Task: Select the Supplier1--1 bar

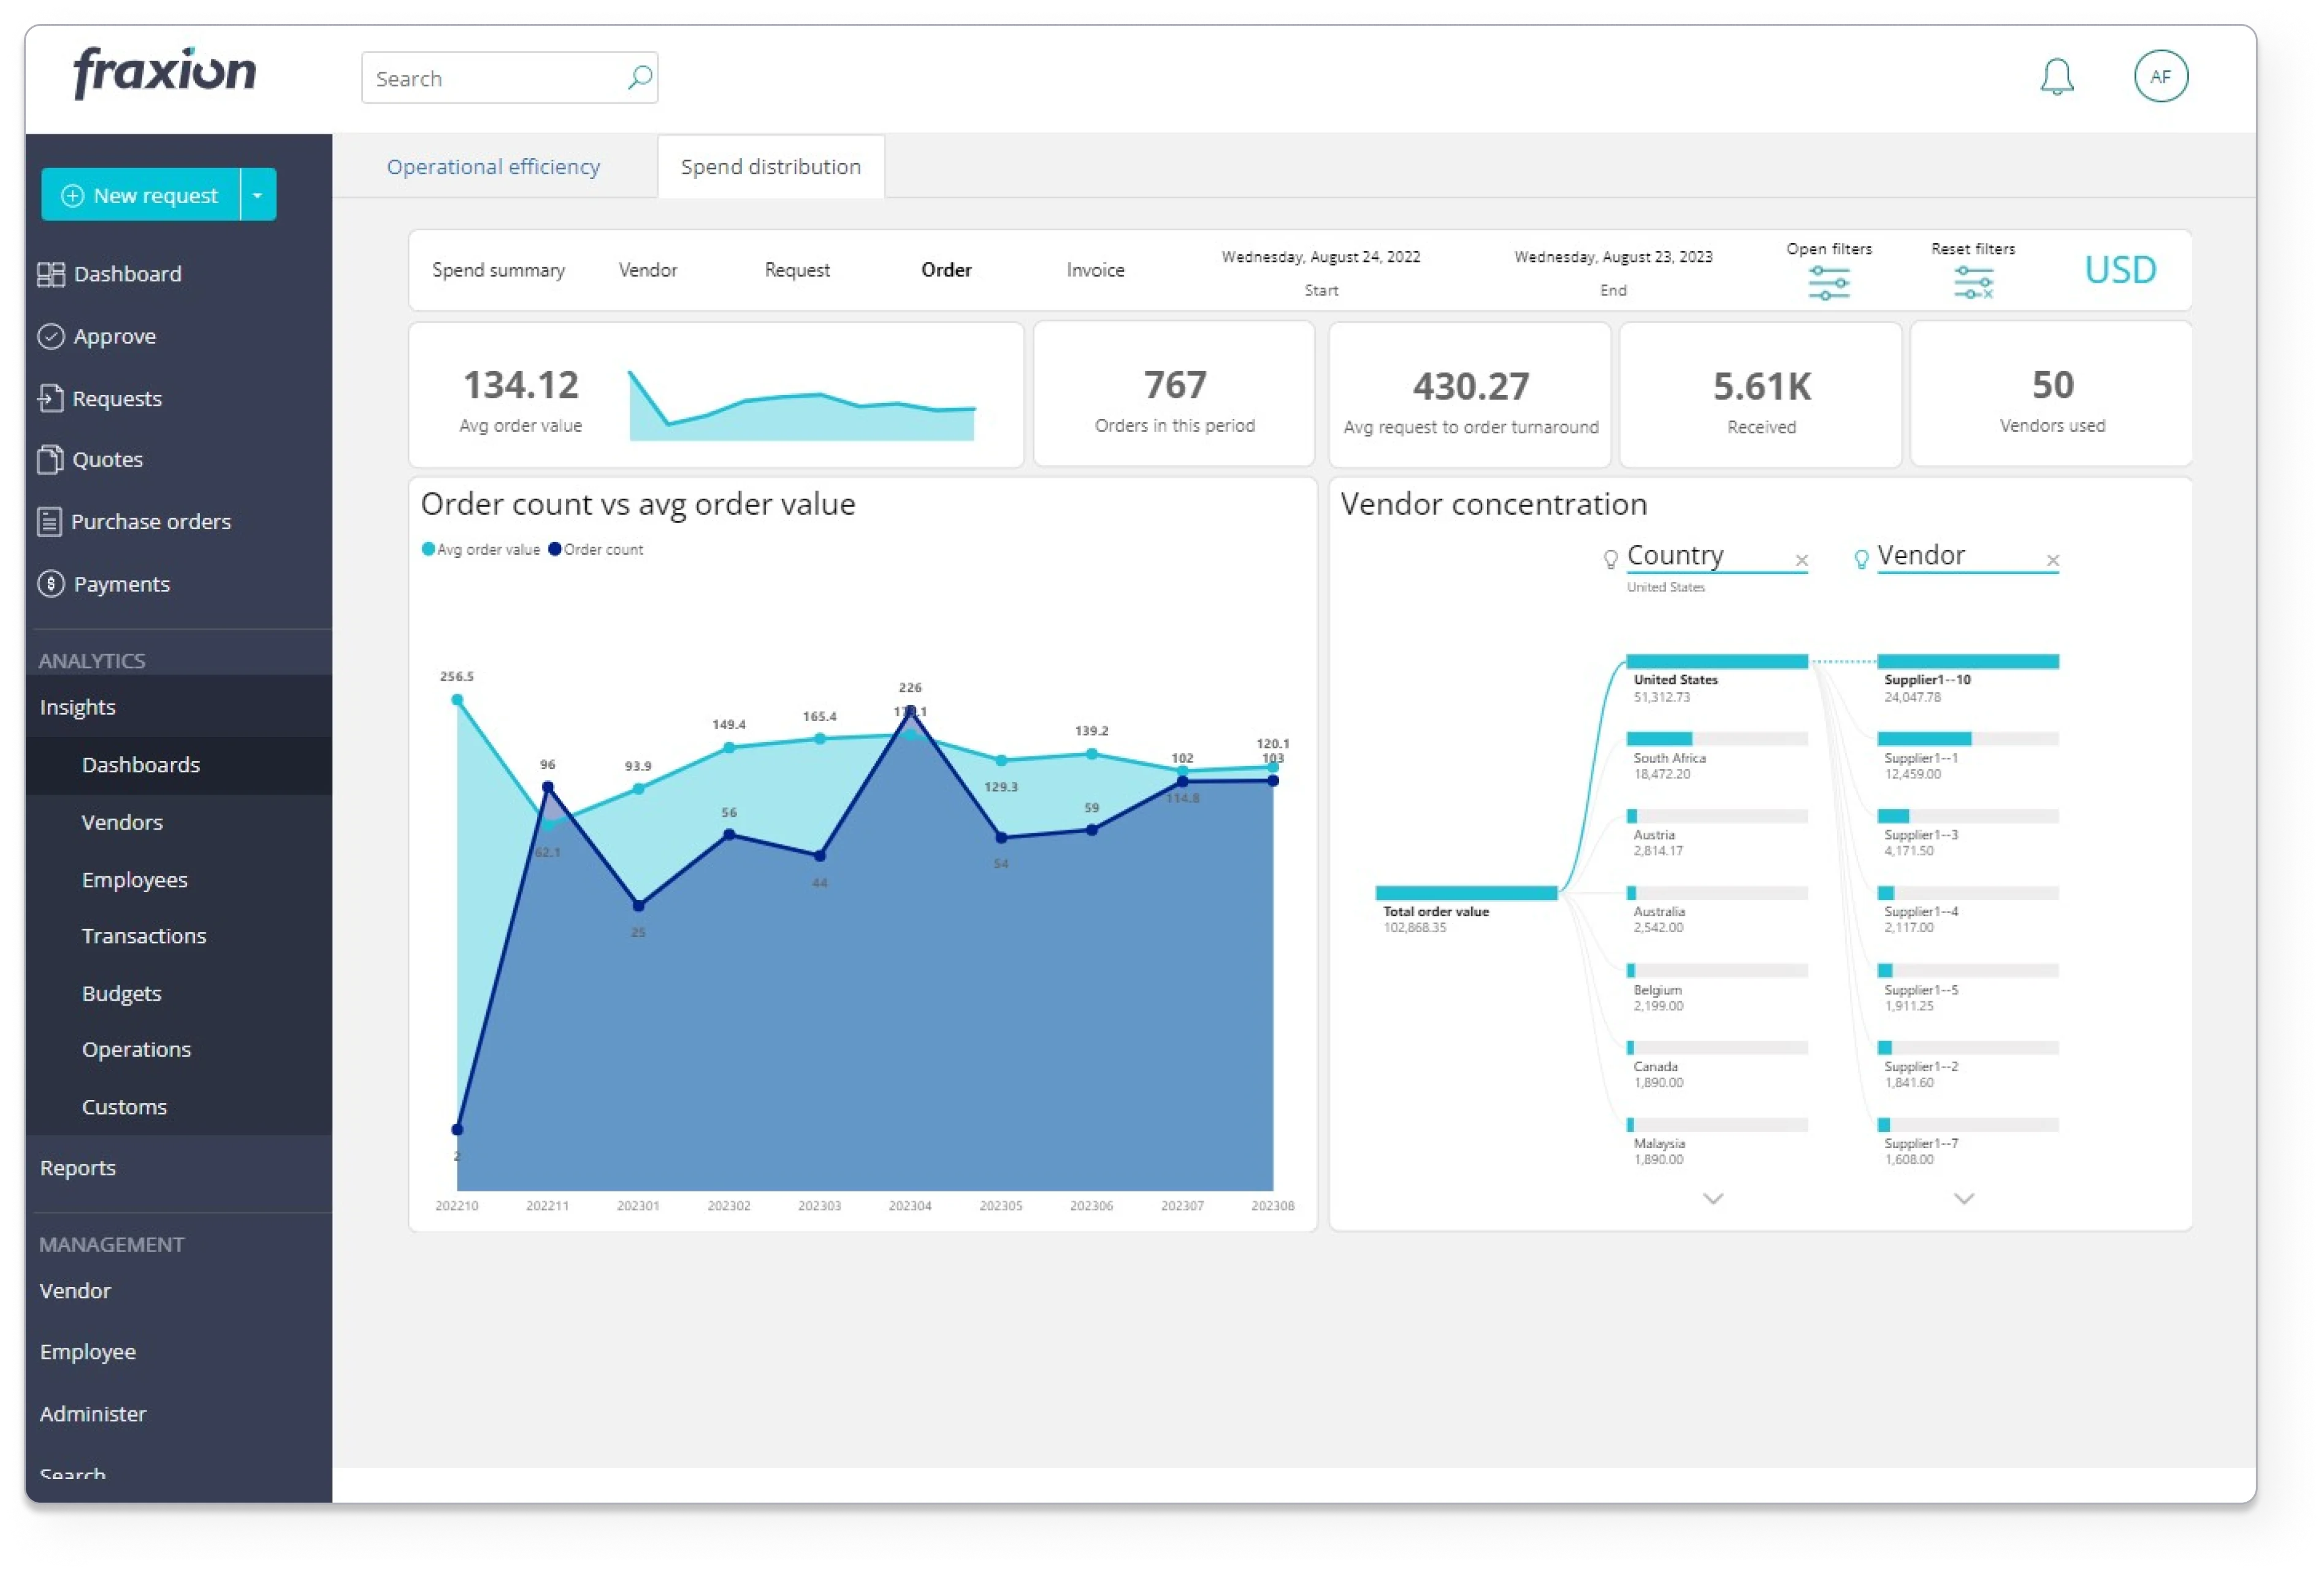Action: (x=1967, y=739)
